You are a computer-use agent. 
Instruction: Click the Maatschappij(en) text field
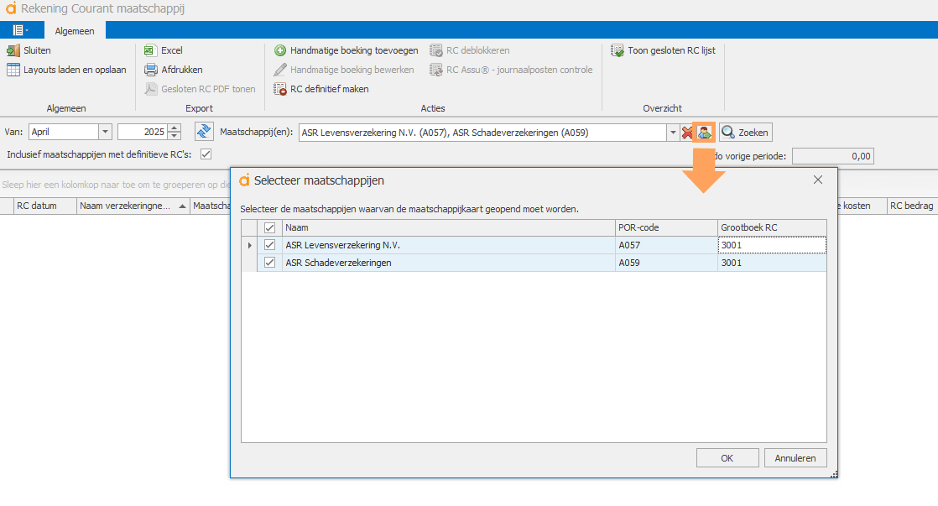(x=482, y=133)
